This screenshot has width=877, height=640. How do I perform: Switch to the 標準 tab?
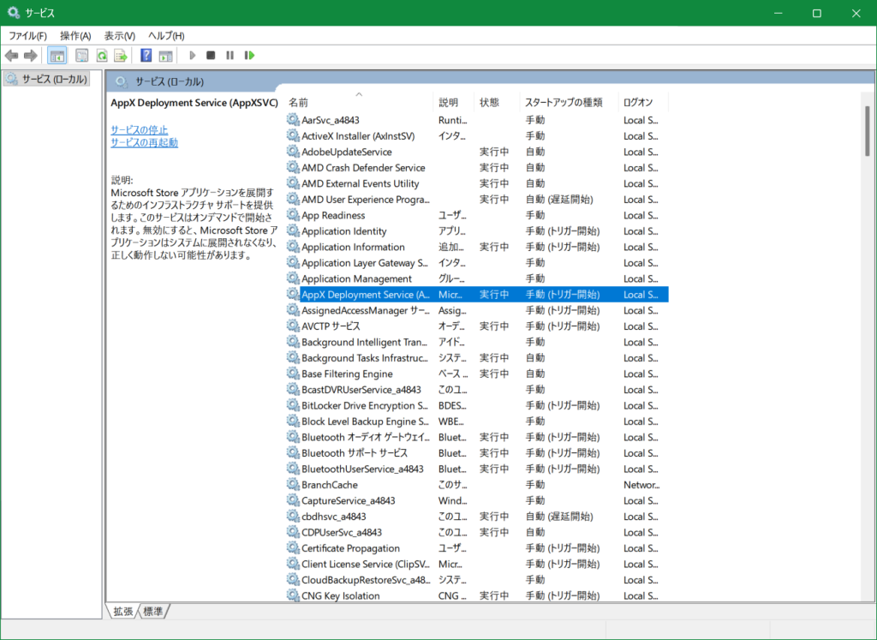click(154, 611)
